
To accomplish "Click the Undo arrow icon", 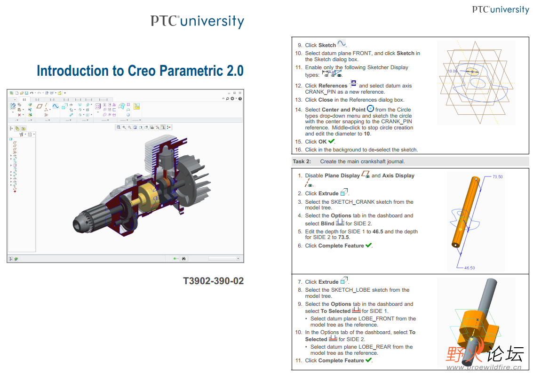I will [32, 93].
